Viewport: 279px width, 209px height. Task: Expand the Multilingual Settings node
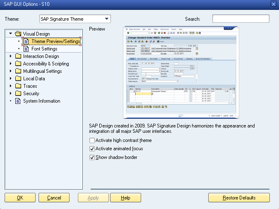pos(10,71)
